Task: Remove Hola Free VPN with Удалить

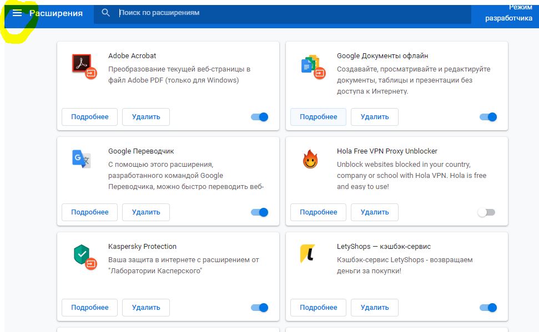Action: (x=375, y=212)
